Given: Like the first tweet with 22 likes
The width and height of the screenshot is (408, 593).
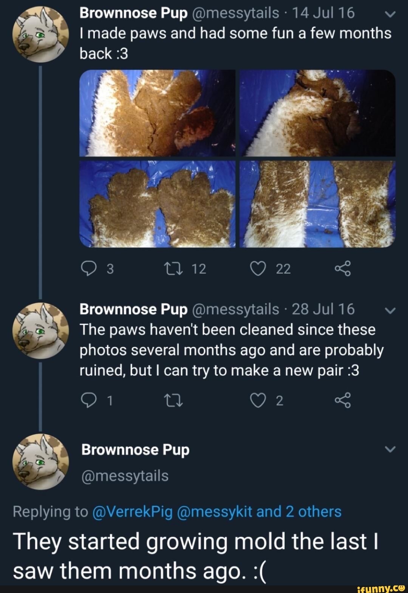Looking at the screenshot, I should [x=258, y=268].
